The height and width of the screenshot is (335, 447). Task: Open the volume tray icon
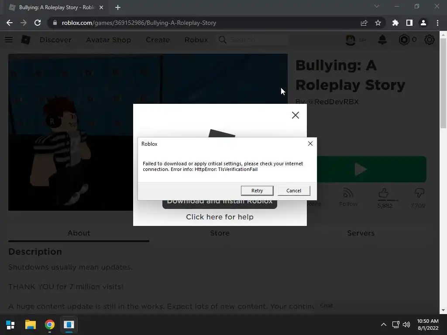pos(406,325)
